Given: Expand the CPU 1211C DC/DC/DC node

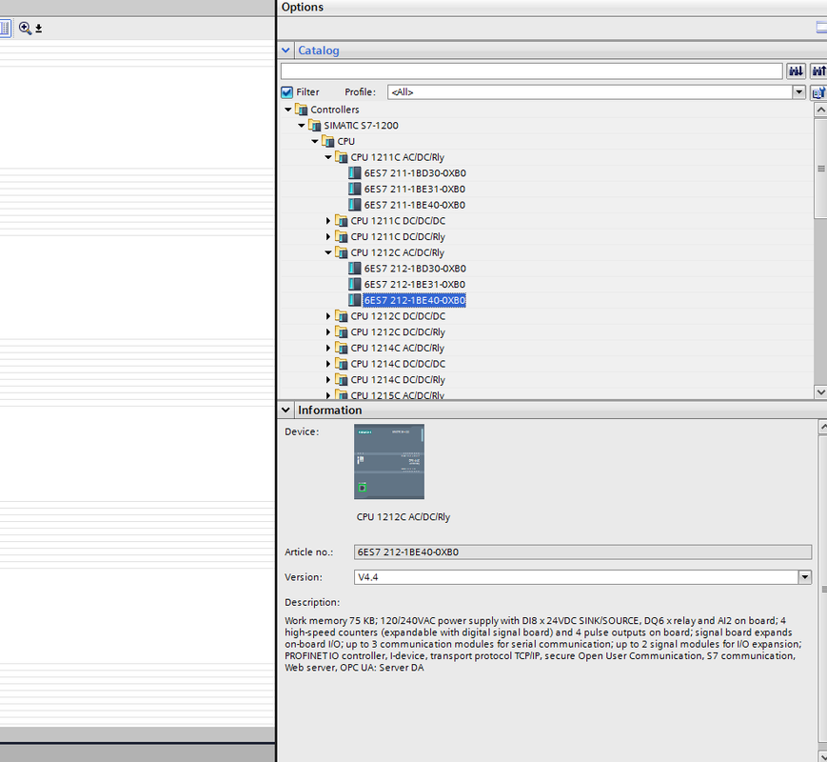Looking at the screenshot, I should click(328, 221).
